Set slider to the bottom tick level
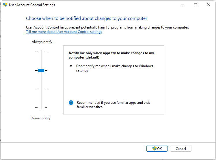Viewport: 216px width, 160px height. tap(41, 107)
